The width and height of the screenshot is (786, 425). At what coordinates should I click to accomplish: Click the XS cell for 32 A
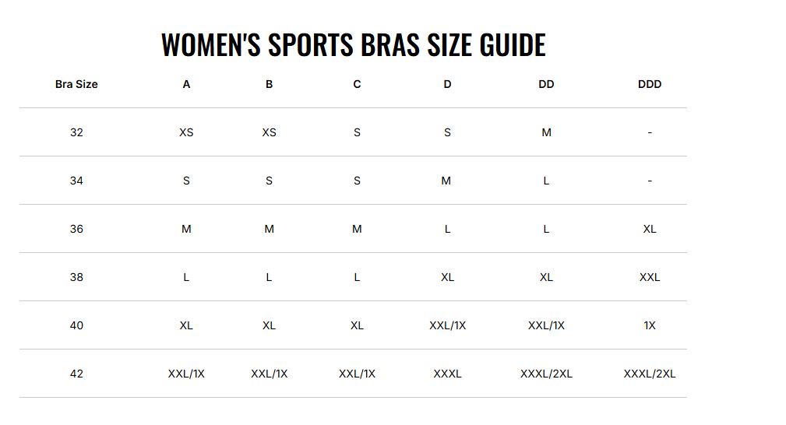186,132
